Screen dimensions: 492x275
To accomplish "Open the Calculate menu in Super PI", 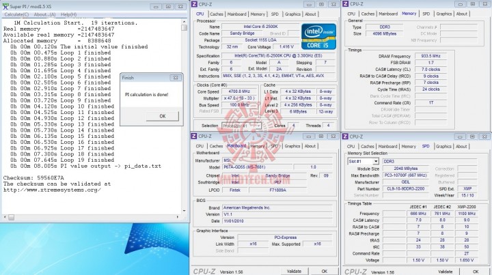I will coord(16,14).
